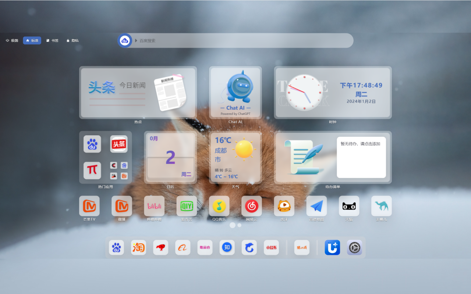Toggle to 书签 bookmarks view
The image size is (471, 294).
(52, 40)
